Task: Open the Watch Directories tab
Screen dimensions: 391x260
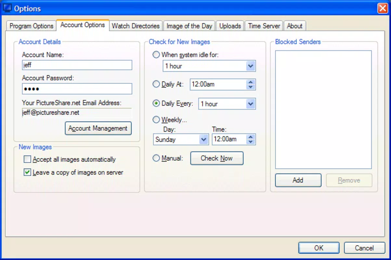Action: pyautogui.click(x=136, y=26)
